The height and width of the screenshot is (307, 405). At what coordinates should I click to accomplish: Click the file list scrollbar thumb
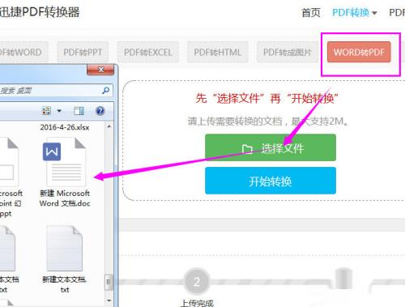coord(109,282)
